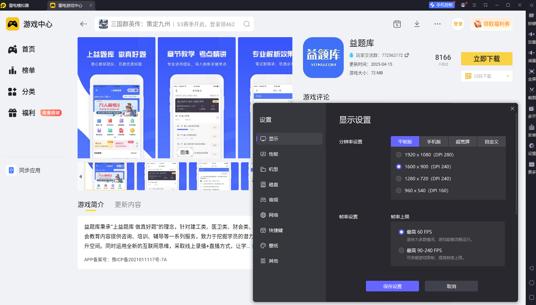This screenshot has width=536, height=305.
Task: Expand the 扫码下载 dropdown arrow
Action: [508, 76]
